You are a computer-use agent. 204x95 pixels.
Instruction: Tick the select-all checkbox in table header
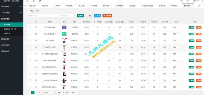click(x=29, y=22)
